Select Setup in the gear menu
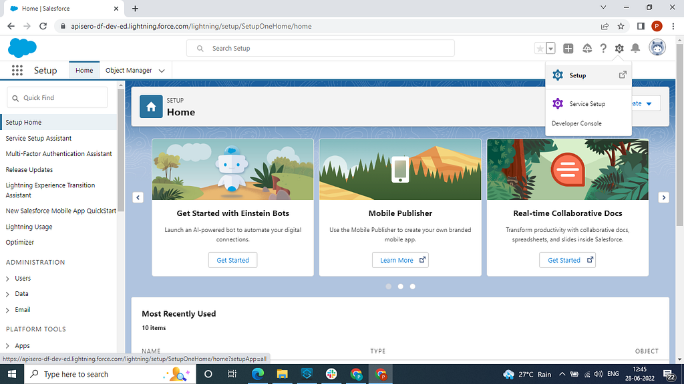684x384 pixels. click(588, 75)
